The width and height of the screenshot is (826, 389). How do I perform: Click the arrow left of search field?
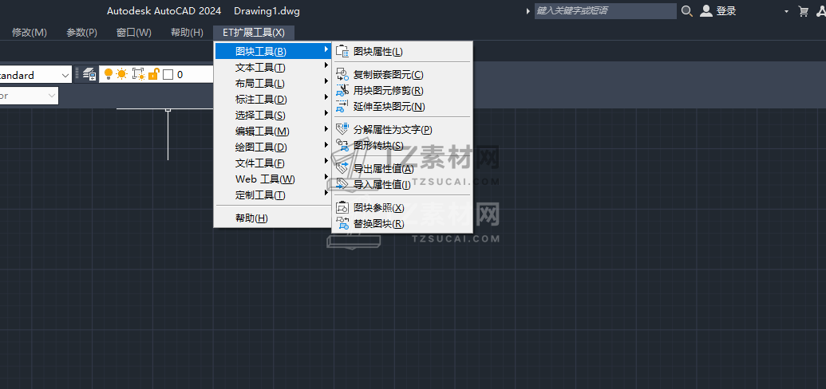[x=528, y=11]
